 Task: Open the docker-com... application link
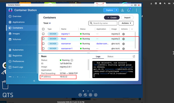point(102,44)
